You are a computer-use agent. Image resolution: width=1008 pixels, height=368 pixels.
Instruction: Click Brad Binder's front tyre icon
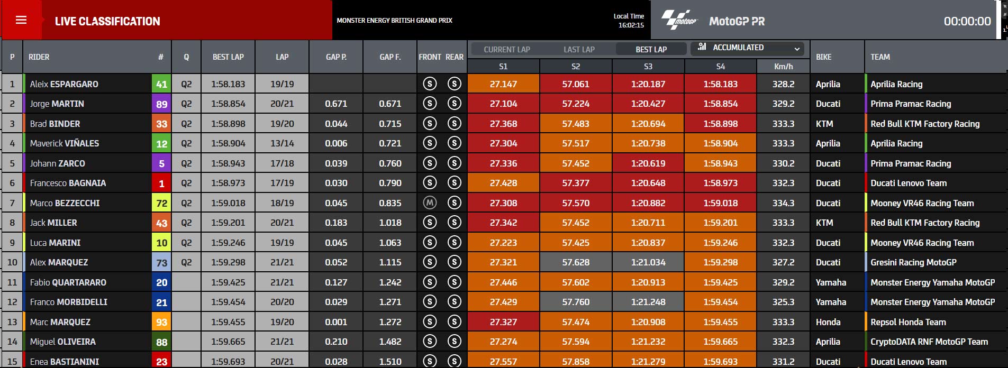(430, 123)
